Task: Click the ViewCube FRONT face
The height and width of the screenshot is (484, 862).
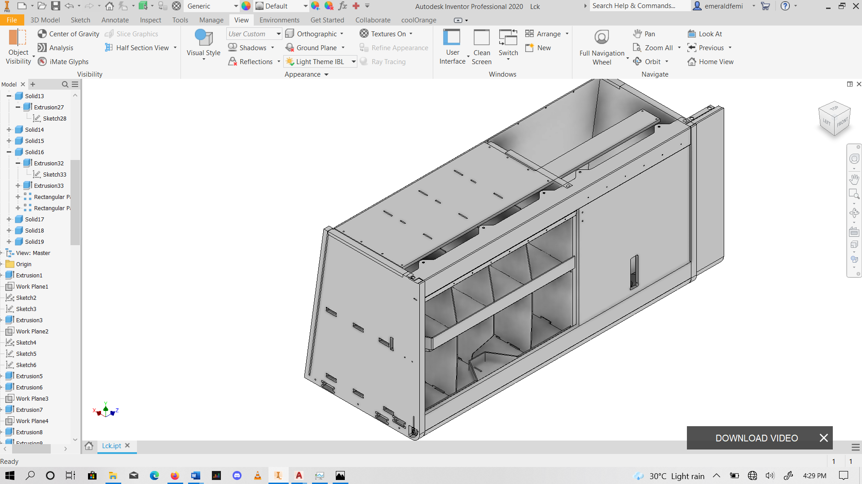Action: [842, 122]
